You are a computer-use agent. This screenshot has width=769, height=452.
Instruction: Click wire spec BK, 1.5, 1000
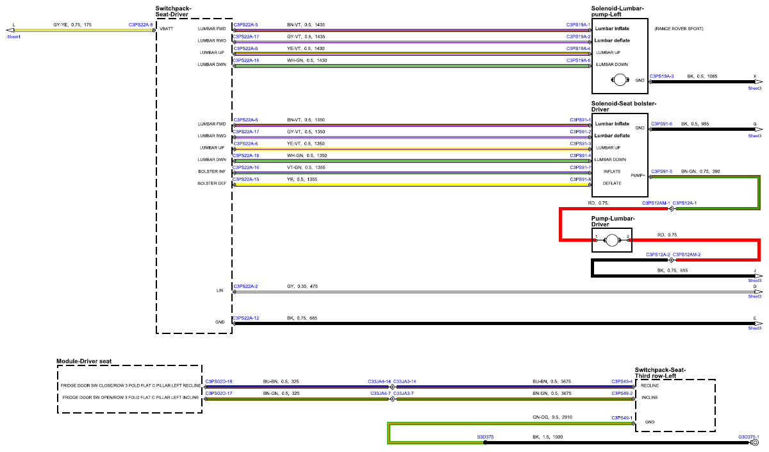coord(549,437)
